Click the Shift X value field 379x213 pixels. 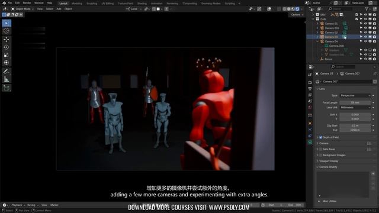[x=355, y=115]
